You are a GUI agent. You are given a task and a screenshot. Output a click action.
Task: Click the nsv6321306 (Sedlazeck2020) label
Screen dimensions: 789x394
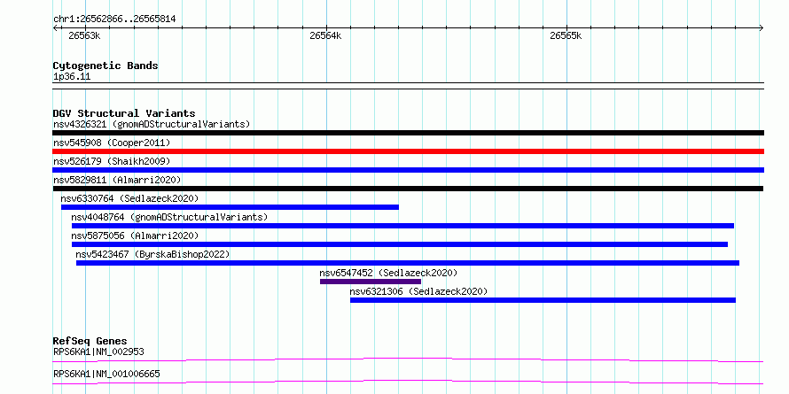click(418, 291)
